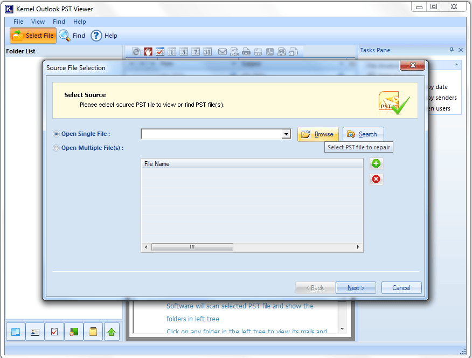
Task: Click the Browse button
Action: pos(318,134)
